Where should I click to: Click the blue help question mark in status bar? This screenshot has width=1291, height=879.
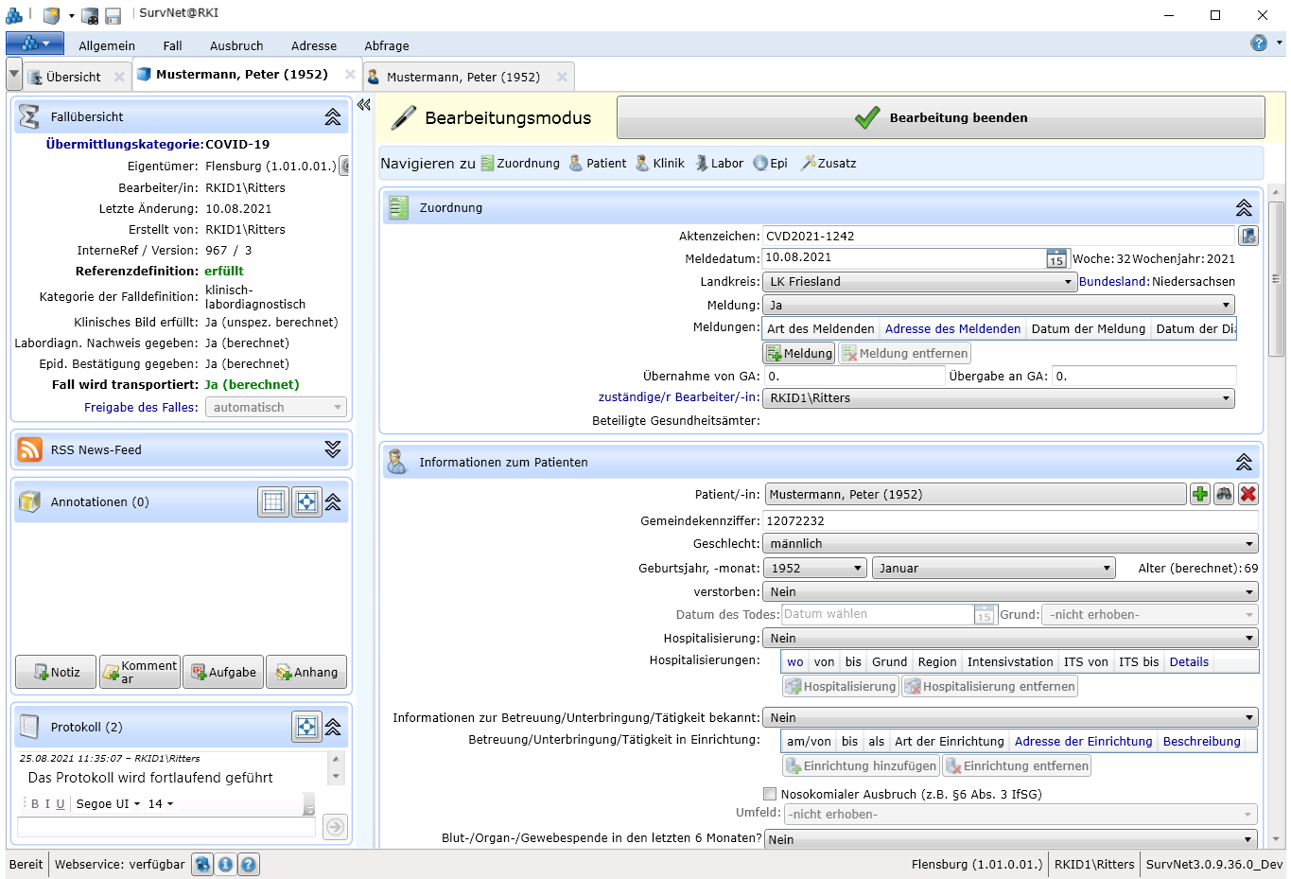point(249,864)
